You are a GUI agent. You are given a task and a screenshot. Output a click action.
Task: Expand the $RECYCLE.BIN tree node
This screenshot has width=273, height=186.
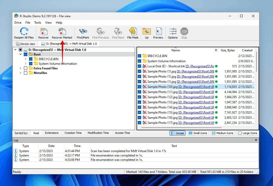pos(26,59)
